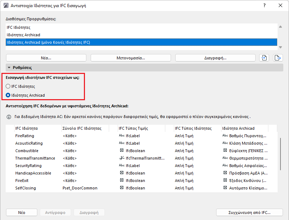
Task: Click the Μετονομασία... button
Action: (131, 58)
